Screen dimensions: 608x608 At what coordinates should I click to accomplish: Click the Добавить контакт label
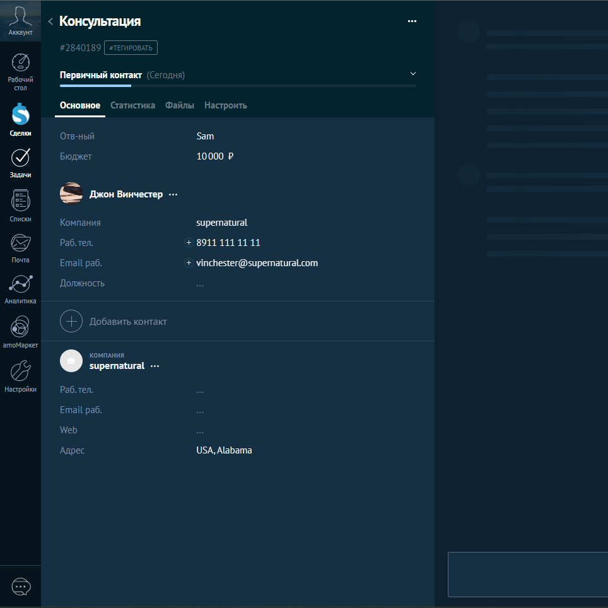click(128, 322)
